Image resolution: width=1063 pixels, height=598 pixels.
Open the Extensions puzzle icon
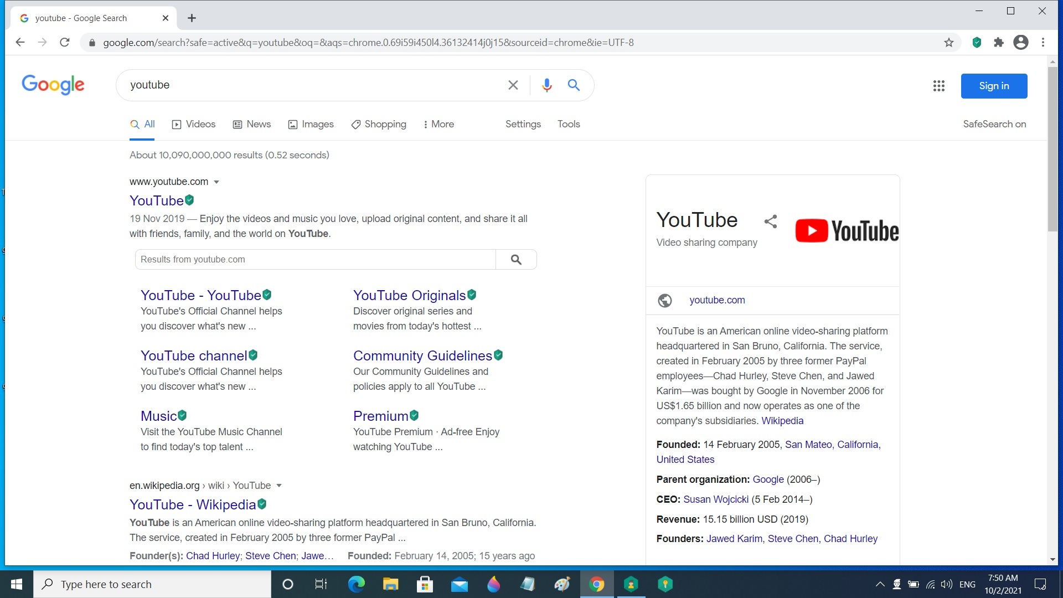pos(999,43)
